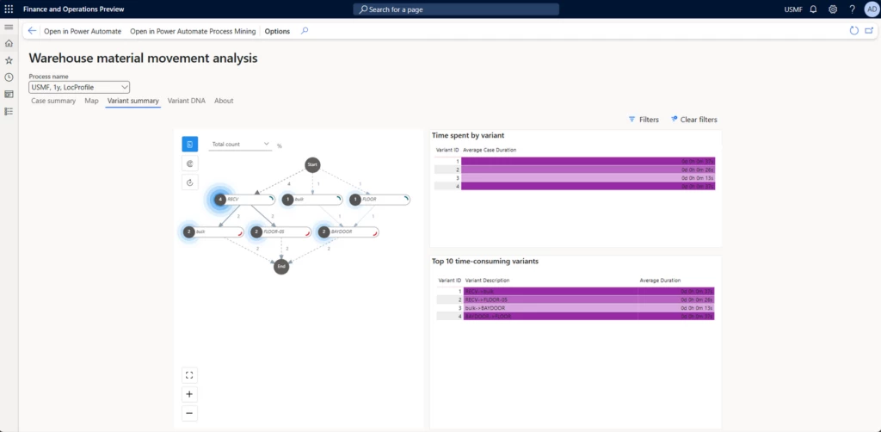Screen dimensions: 881x432
Task: Zoom out on the process map
Action: tap(189, 413)
